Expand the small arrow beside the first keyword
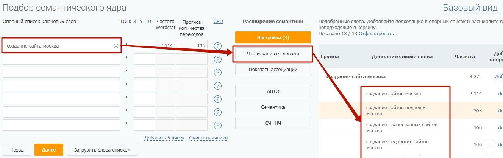This screenshot has width=503, height=158. pos(127,44)
